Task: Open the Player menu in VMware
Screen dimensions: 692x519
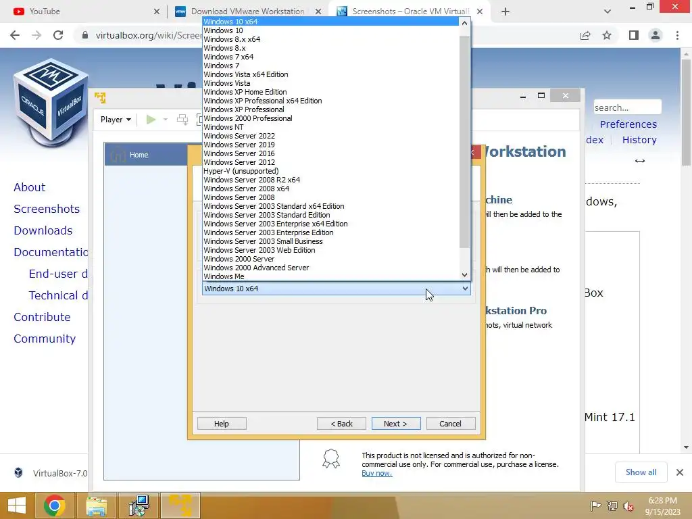Action: [x=116, y=120]
